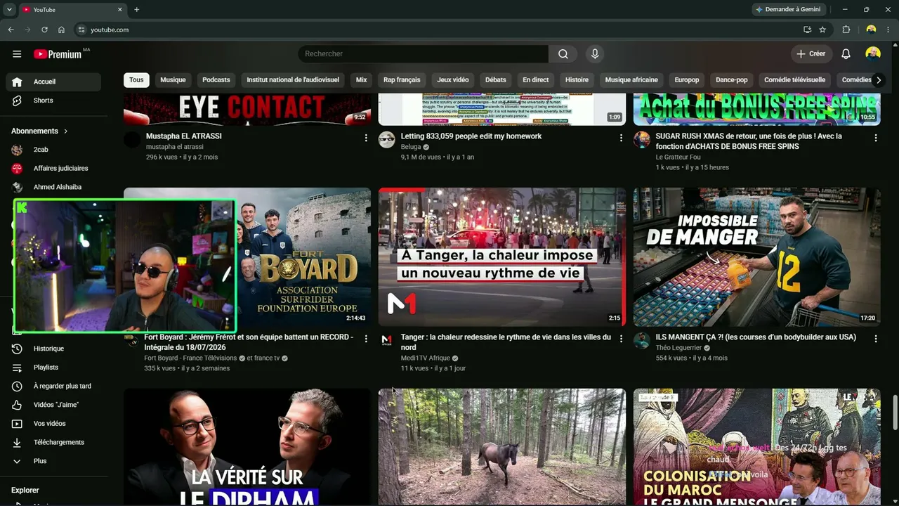Image resolution: width=899 pixels, height=506 pixels.
Task: Close the YouTube browser tab
Action: pos(120,10)
